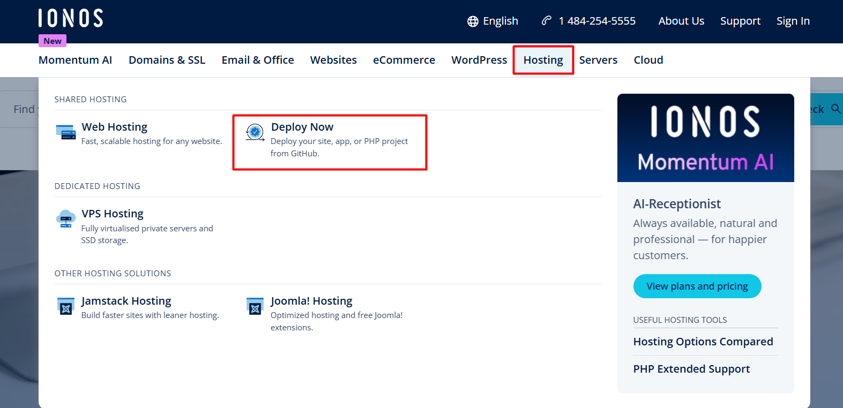Click the Joomla! Hosting icon
The height and width of the screenshot is (408, 843).
255,306
